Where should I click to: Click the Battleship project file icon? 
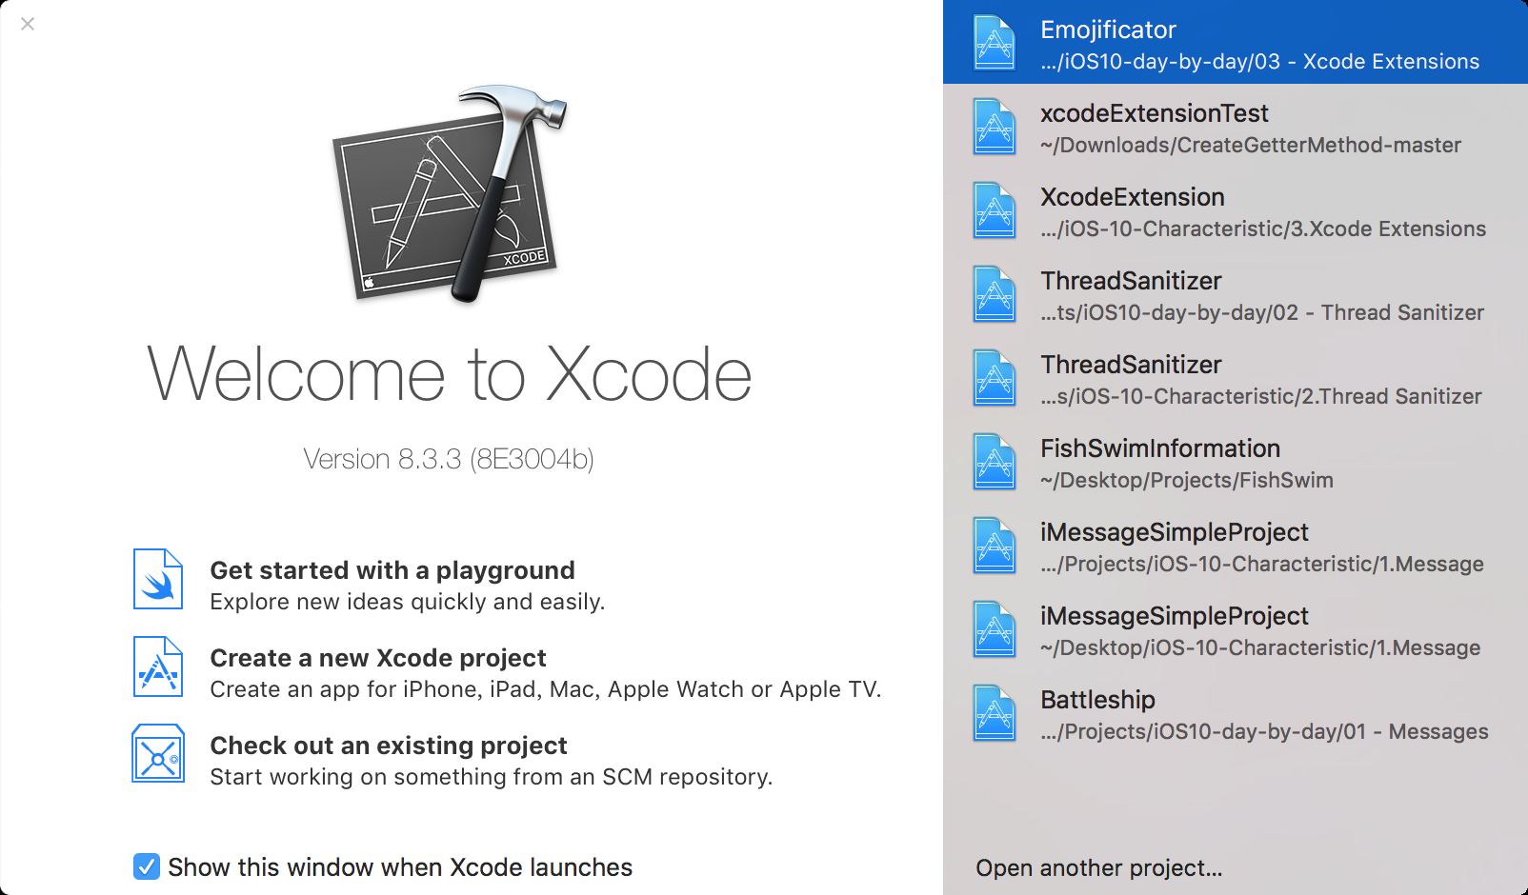pyautogui.click(x=995, y=713)
